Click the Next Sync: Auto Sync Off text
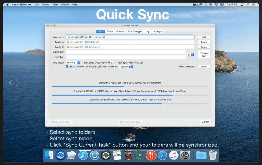Viewport: 262px width, 165px height. (x=130, y=62)
